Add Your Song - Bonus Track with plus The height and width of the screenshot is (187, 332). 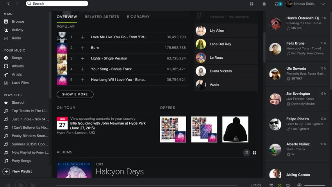pos(83,69)
